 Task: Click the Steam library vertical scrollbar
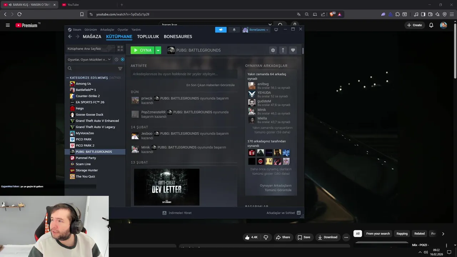coord(303,51)
